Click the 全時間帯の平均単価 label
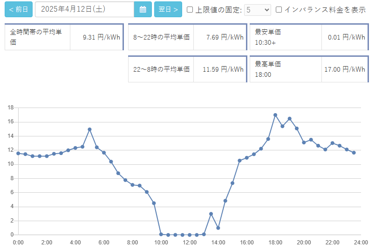The image size is (375, 250). pyautogui.click(x=36, y=37)
